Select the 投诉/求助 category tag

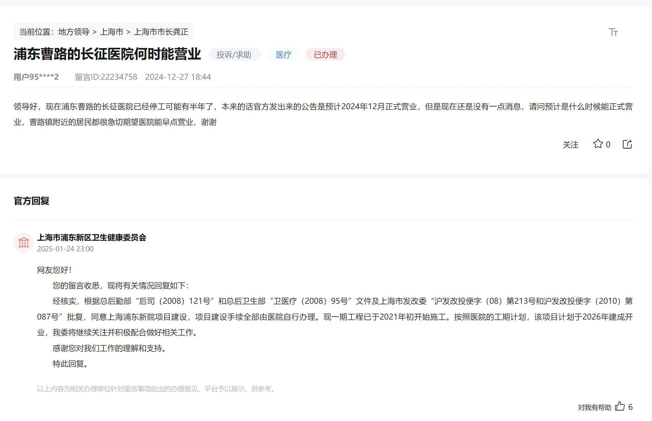pos(235,54)
